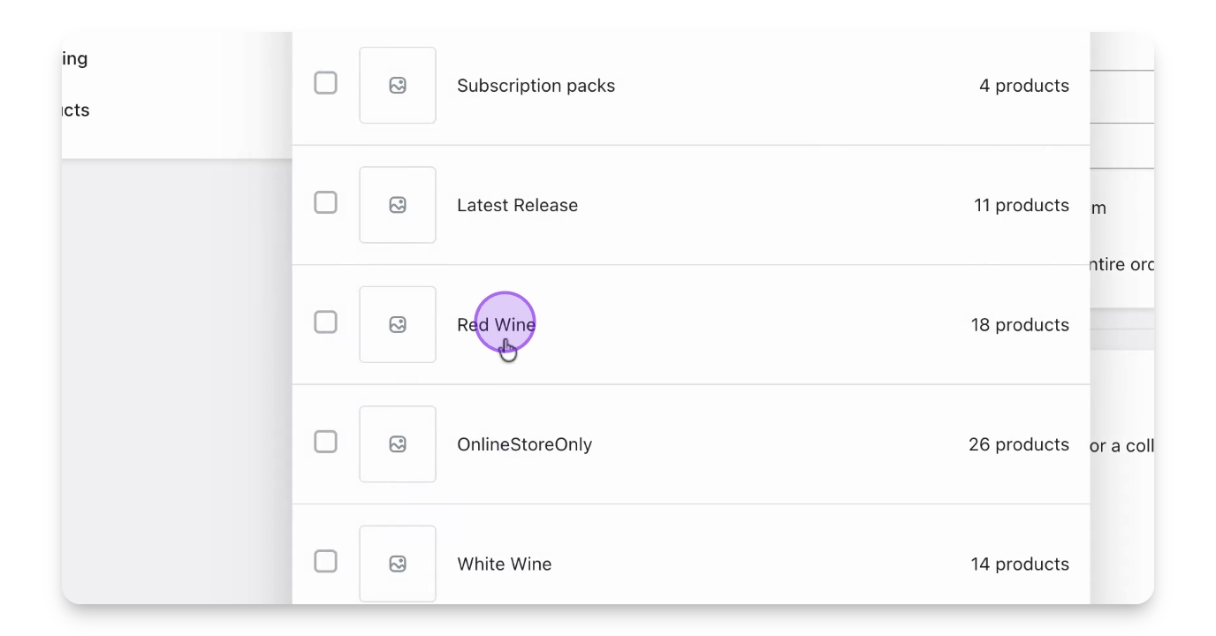Click the "11 products" count label
This screenshot has height=636, width=1216.
1021,205
